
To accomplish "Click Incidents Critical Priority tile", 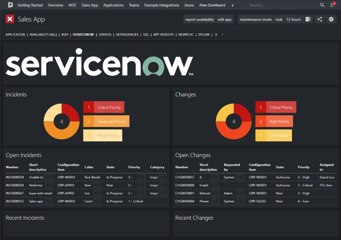I will (104, 107).
